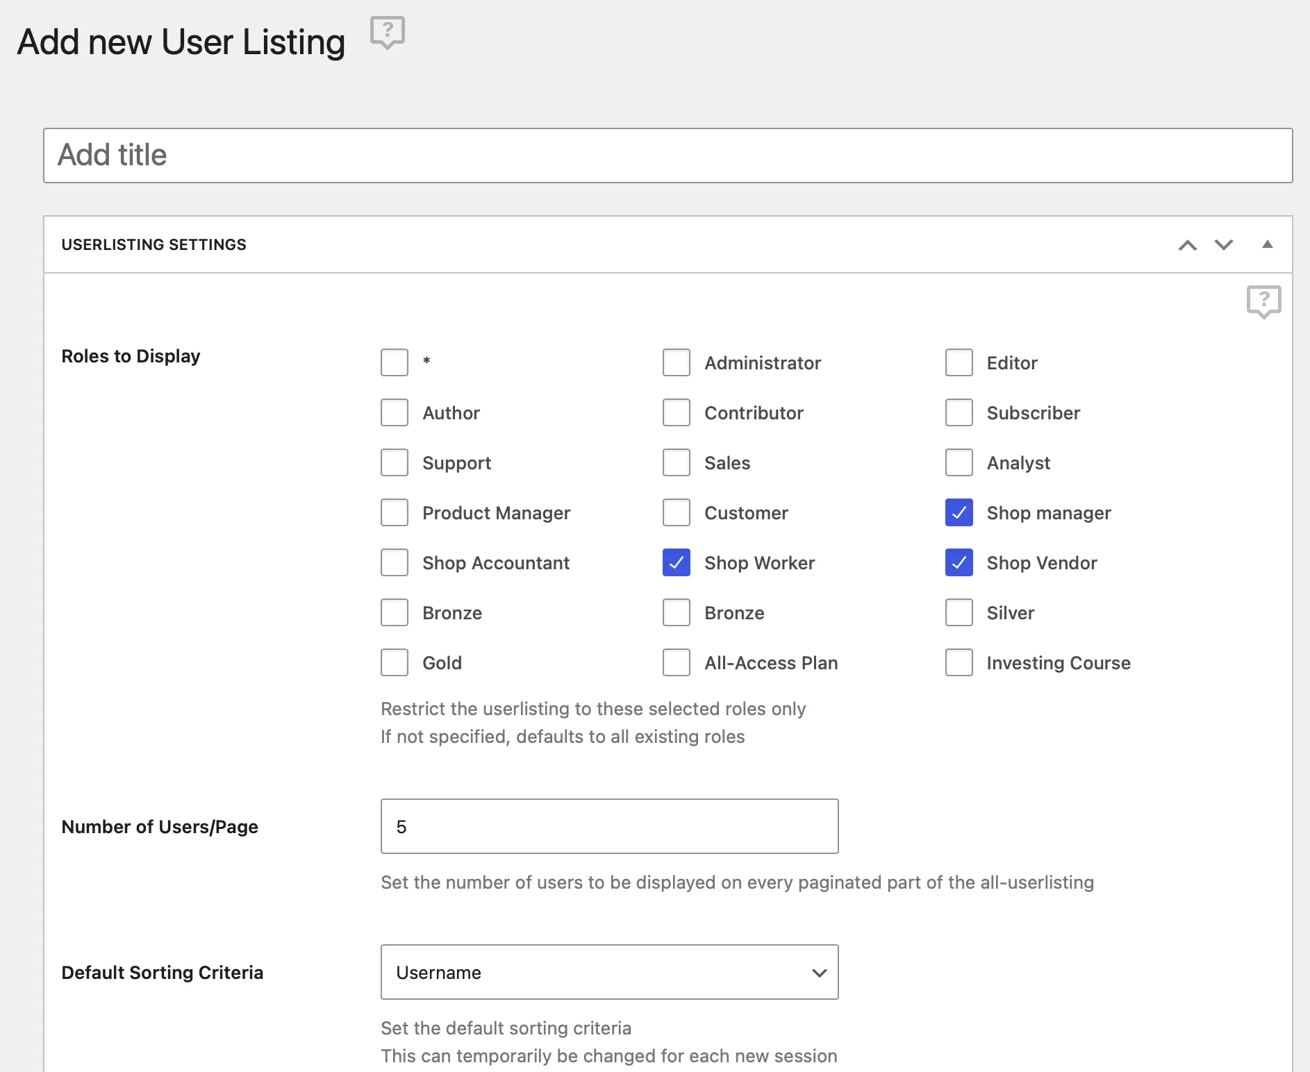Check the Bronze checkbox in middle column
Viewport: 1310px width, 1072px height.
[x=677, y=612]
